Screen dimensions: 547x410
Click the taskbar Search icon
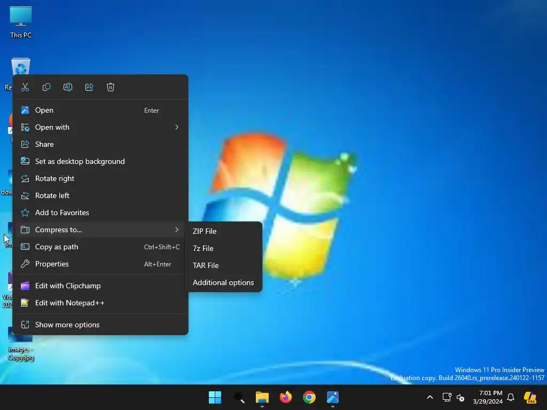(x=239, y=397)
